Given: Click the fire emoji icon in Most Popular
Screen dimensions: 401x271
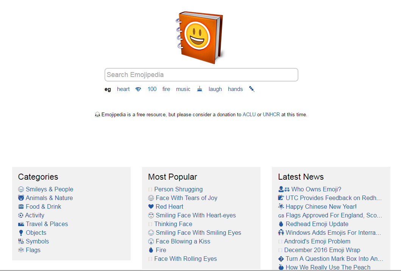Looking at the screenshot, I should tap(151, 250).
